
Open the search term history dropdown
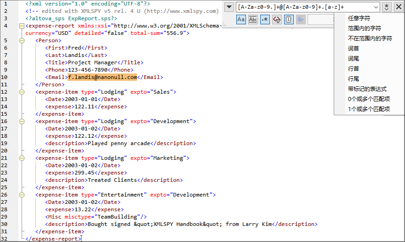376,7
